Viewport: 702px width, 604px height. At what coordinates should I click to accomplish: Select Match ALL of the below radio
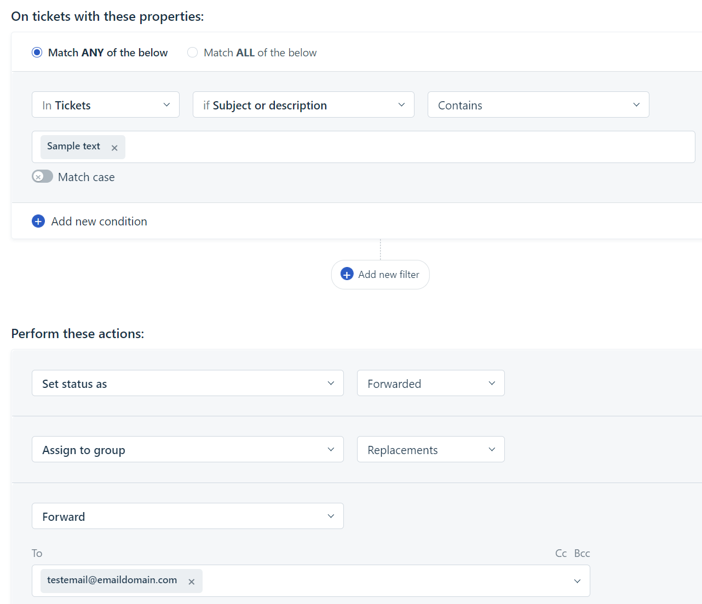click(x=192, y=53)
